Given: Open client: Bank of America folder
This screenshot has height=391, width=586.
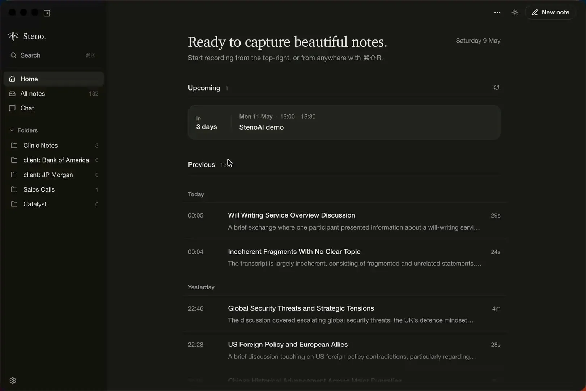Looking at the screenshot, I should coord(54,160).
